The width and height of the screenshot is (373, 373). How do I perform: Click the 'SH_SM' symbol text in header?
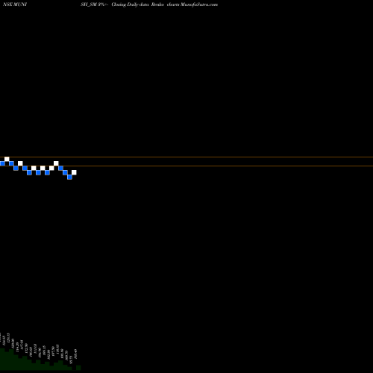89,4
